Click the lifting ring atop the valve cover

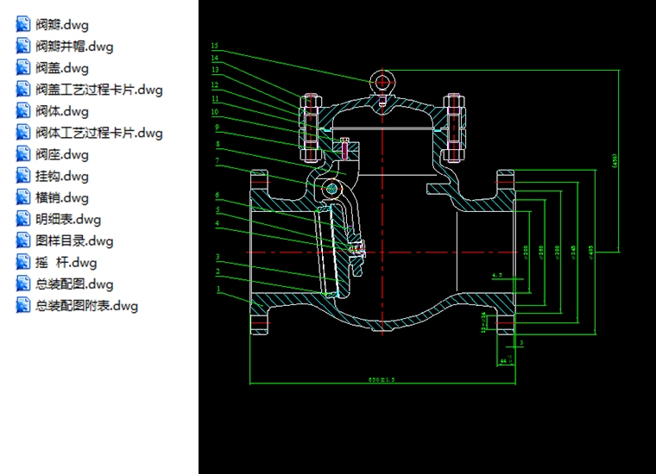click(382, 81)
